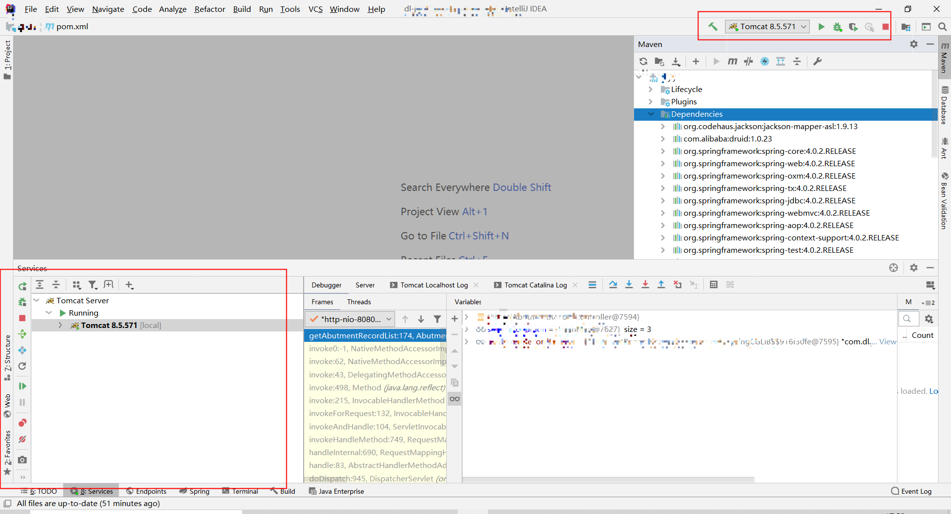Take thread dump with camera icon

(22, 460)
